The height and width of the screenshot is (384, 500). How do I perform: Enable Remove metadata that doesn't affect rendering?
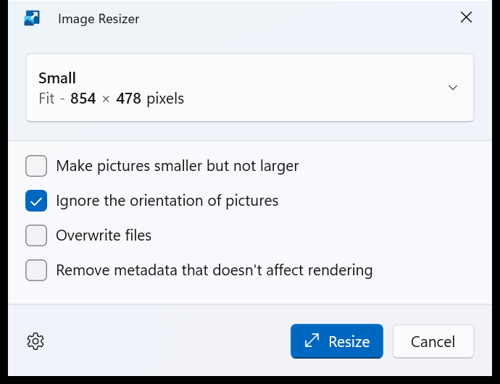click(36, 270)
